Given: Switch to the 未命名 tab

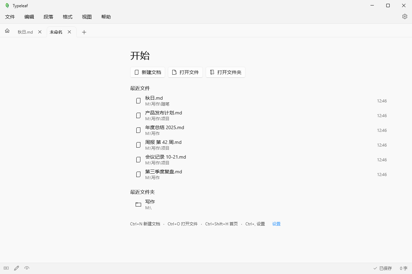Looking at the screenshot, I should pos(56,32).
